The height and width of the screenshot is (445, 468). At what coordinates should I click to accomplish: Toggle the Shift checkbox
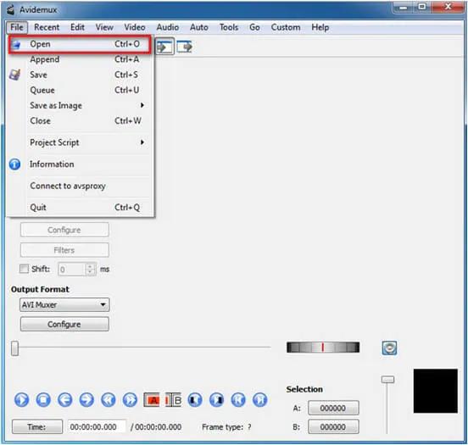coord(24,269)
